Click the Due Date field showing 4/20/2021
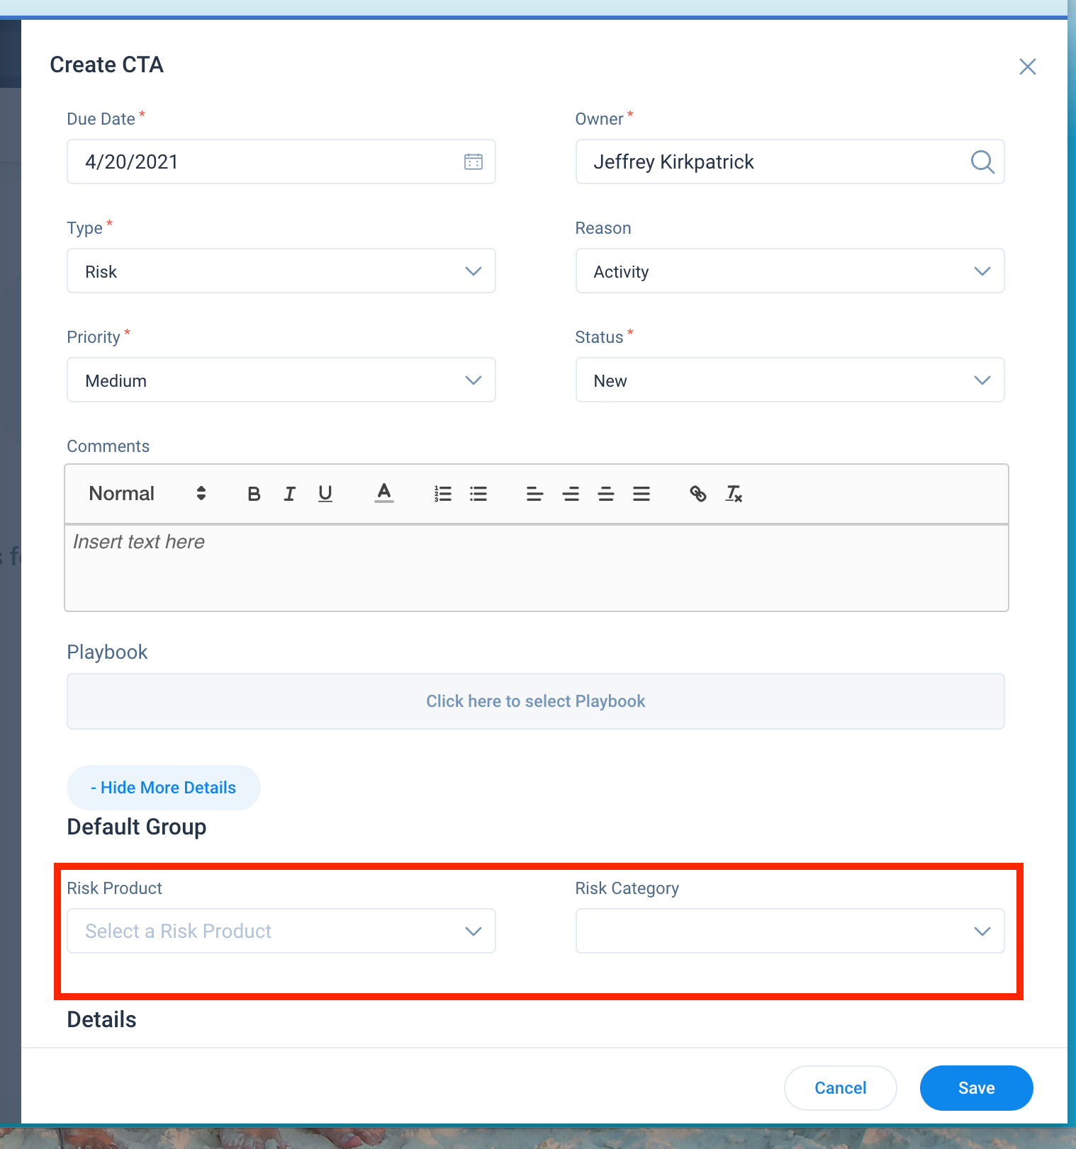This screenshot has height=1149, width=1076. [x=281, y=162]
